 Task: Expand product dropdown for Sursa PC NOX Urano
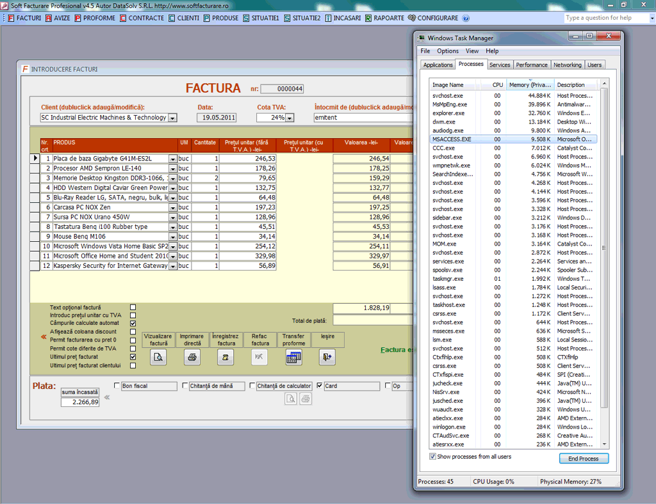(172, 217)
